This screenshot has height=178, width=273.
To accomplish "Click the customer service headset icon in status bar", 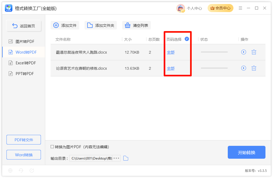I will (21, 170).
